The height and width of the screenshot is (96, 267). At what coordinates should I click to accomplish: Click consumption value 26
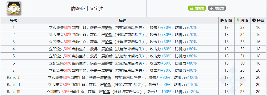[x=243, y=85]
